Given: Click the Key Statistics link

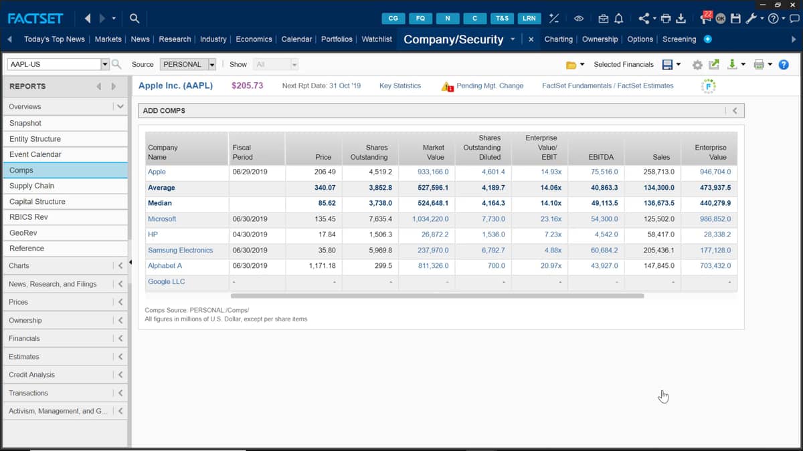Looking at the screenshot, I should [400, 86].
